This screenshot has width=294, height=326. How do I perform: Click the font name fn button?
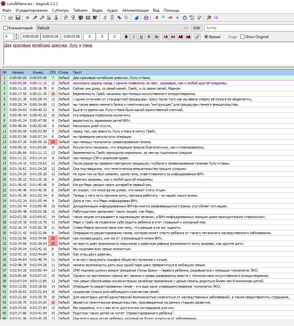point(156,37)
